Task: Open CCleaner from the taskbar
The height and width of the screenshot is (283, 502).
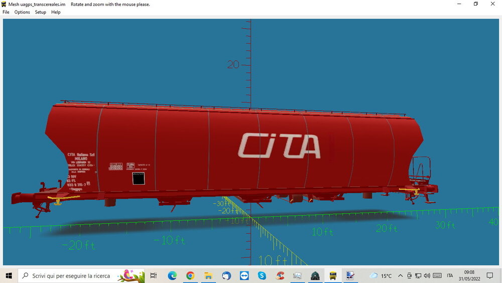Action: click(280, 275)
